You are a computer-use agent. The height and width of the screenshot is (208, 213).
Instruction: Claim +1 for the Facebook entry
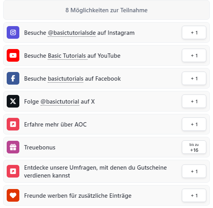pyautogui.click(x=194, y=78)
